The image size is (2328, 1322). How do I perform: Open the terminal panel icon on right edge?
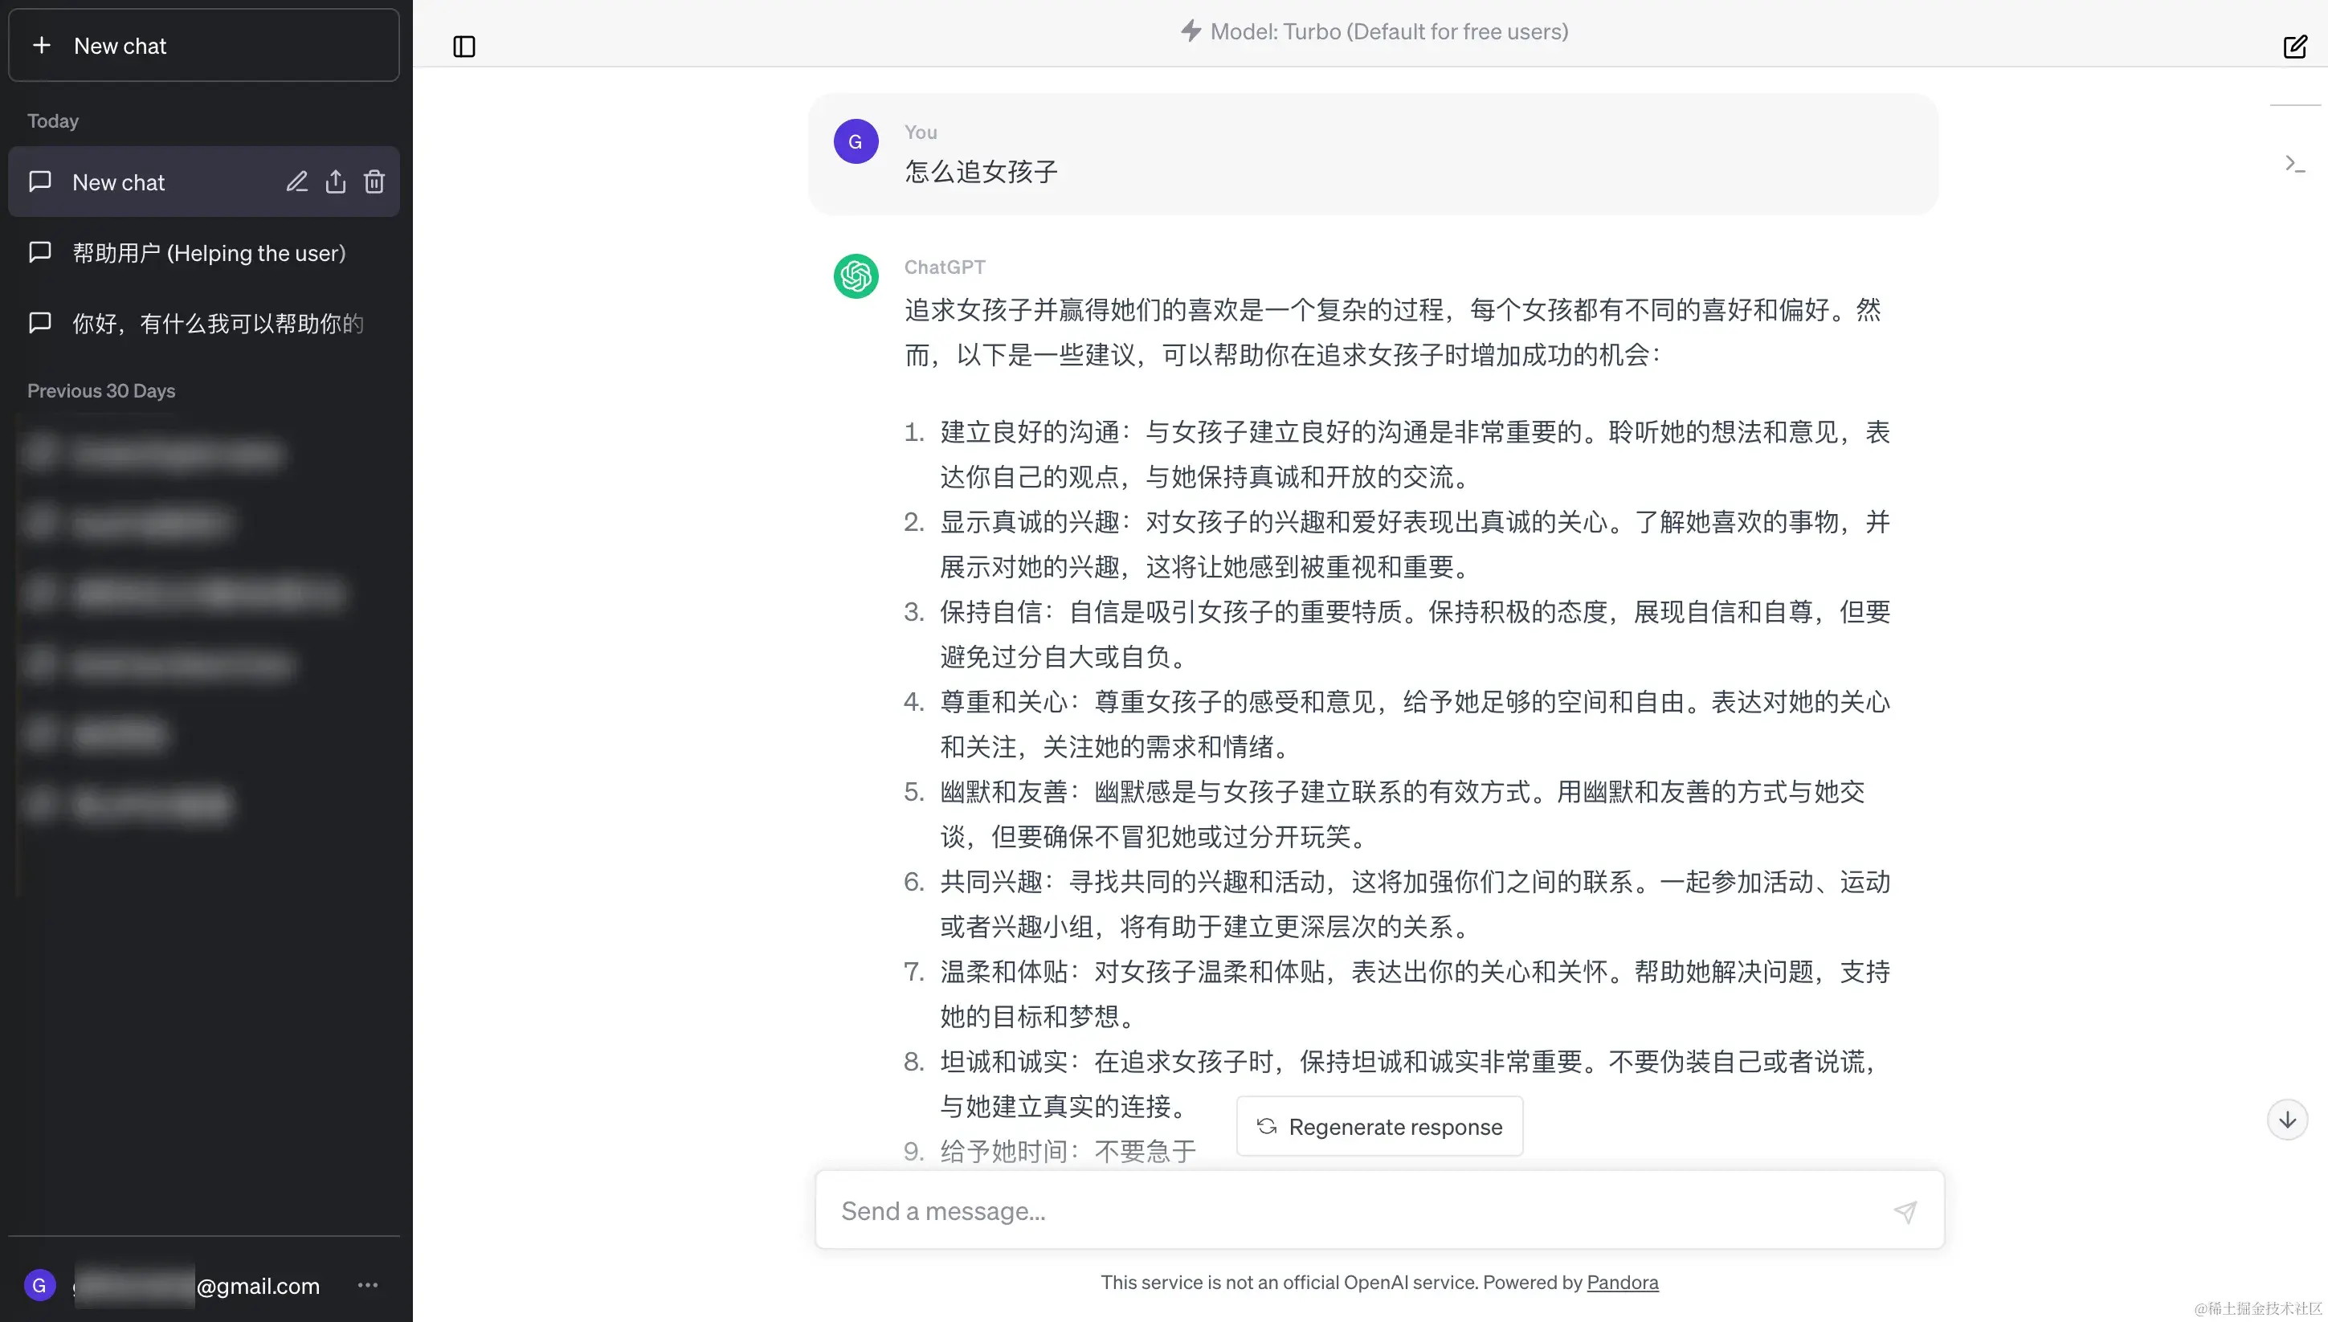click(2295, 163)
